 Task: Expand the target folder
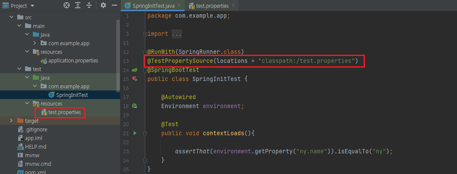11,121
